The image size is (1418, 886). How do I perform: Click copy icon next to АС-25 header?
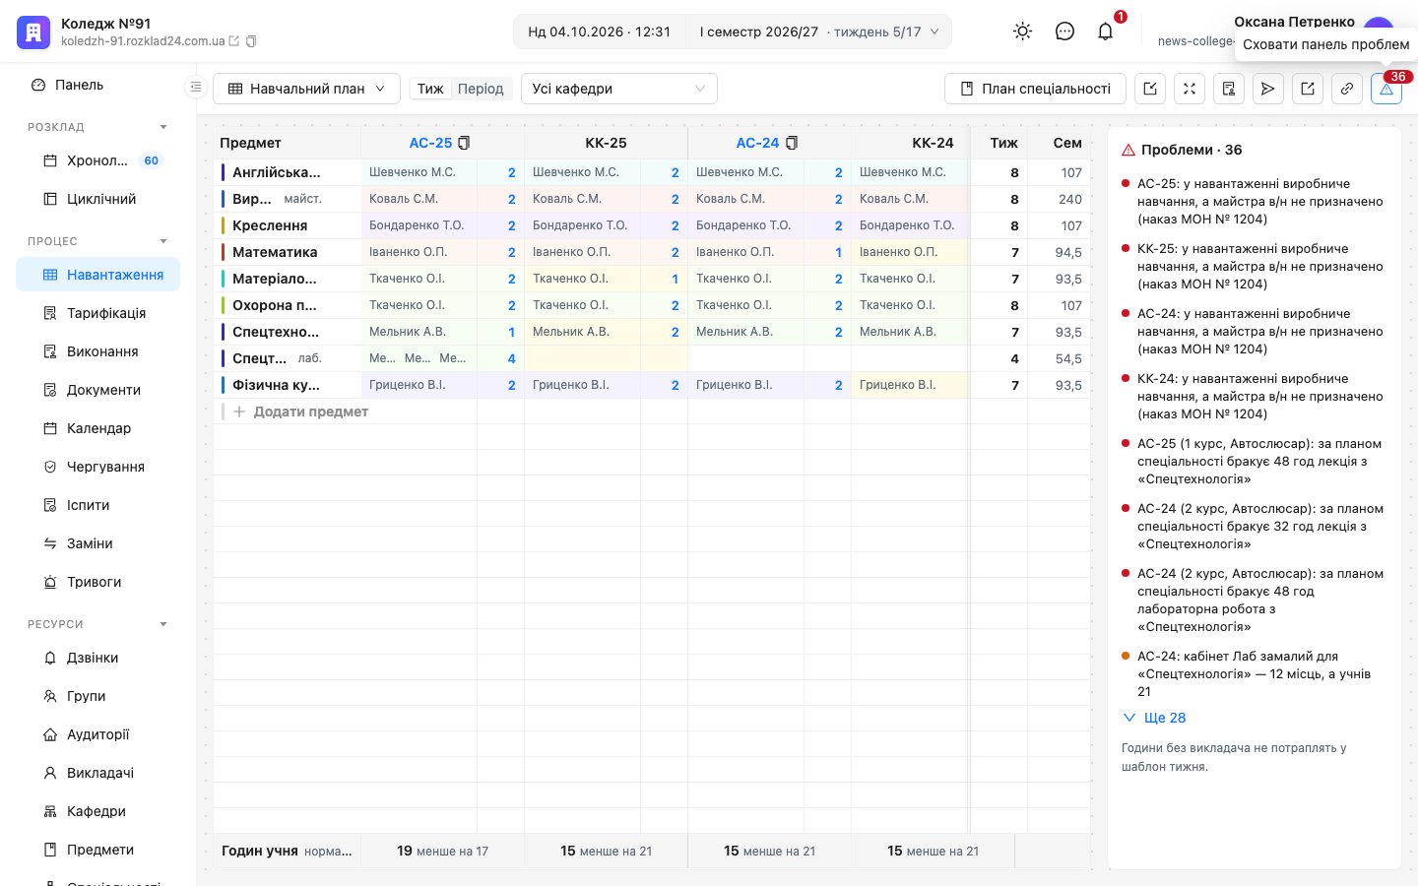click(x=464, y=143)
